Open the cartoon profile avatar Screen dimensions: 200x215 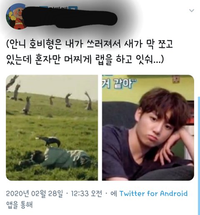(17, 16)
